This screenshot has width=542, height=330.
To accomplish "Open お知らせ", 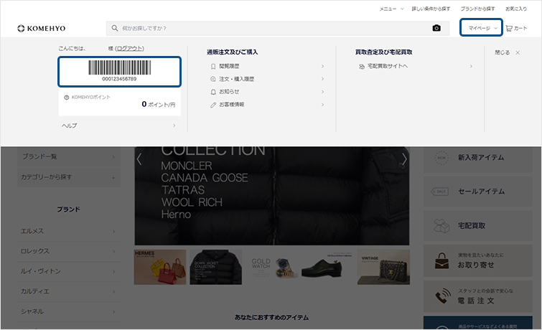I will 229,92.
